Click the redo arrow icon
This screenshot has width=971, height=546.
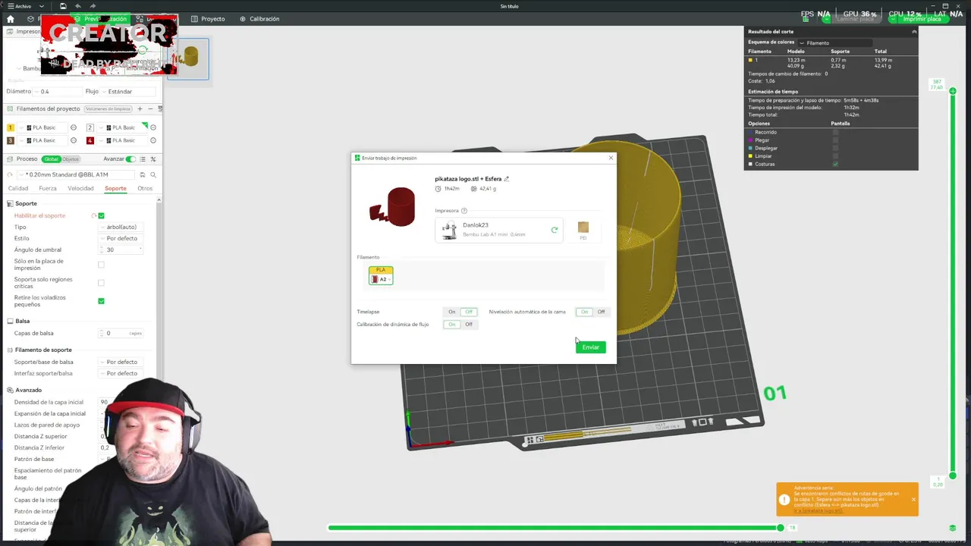(91, 6)
